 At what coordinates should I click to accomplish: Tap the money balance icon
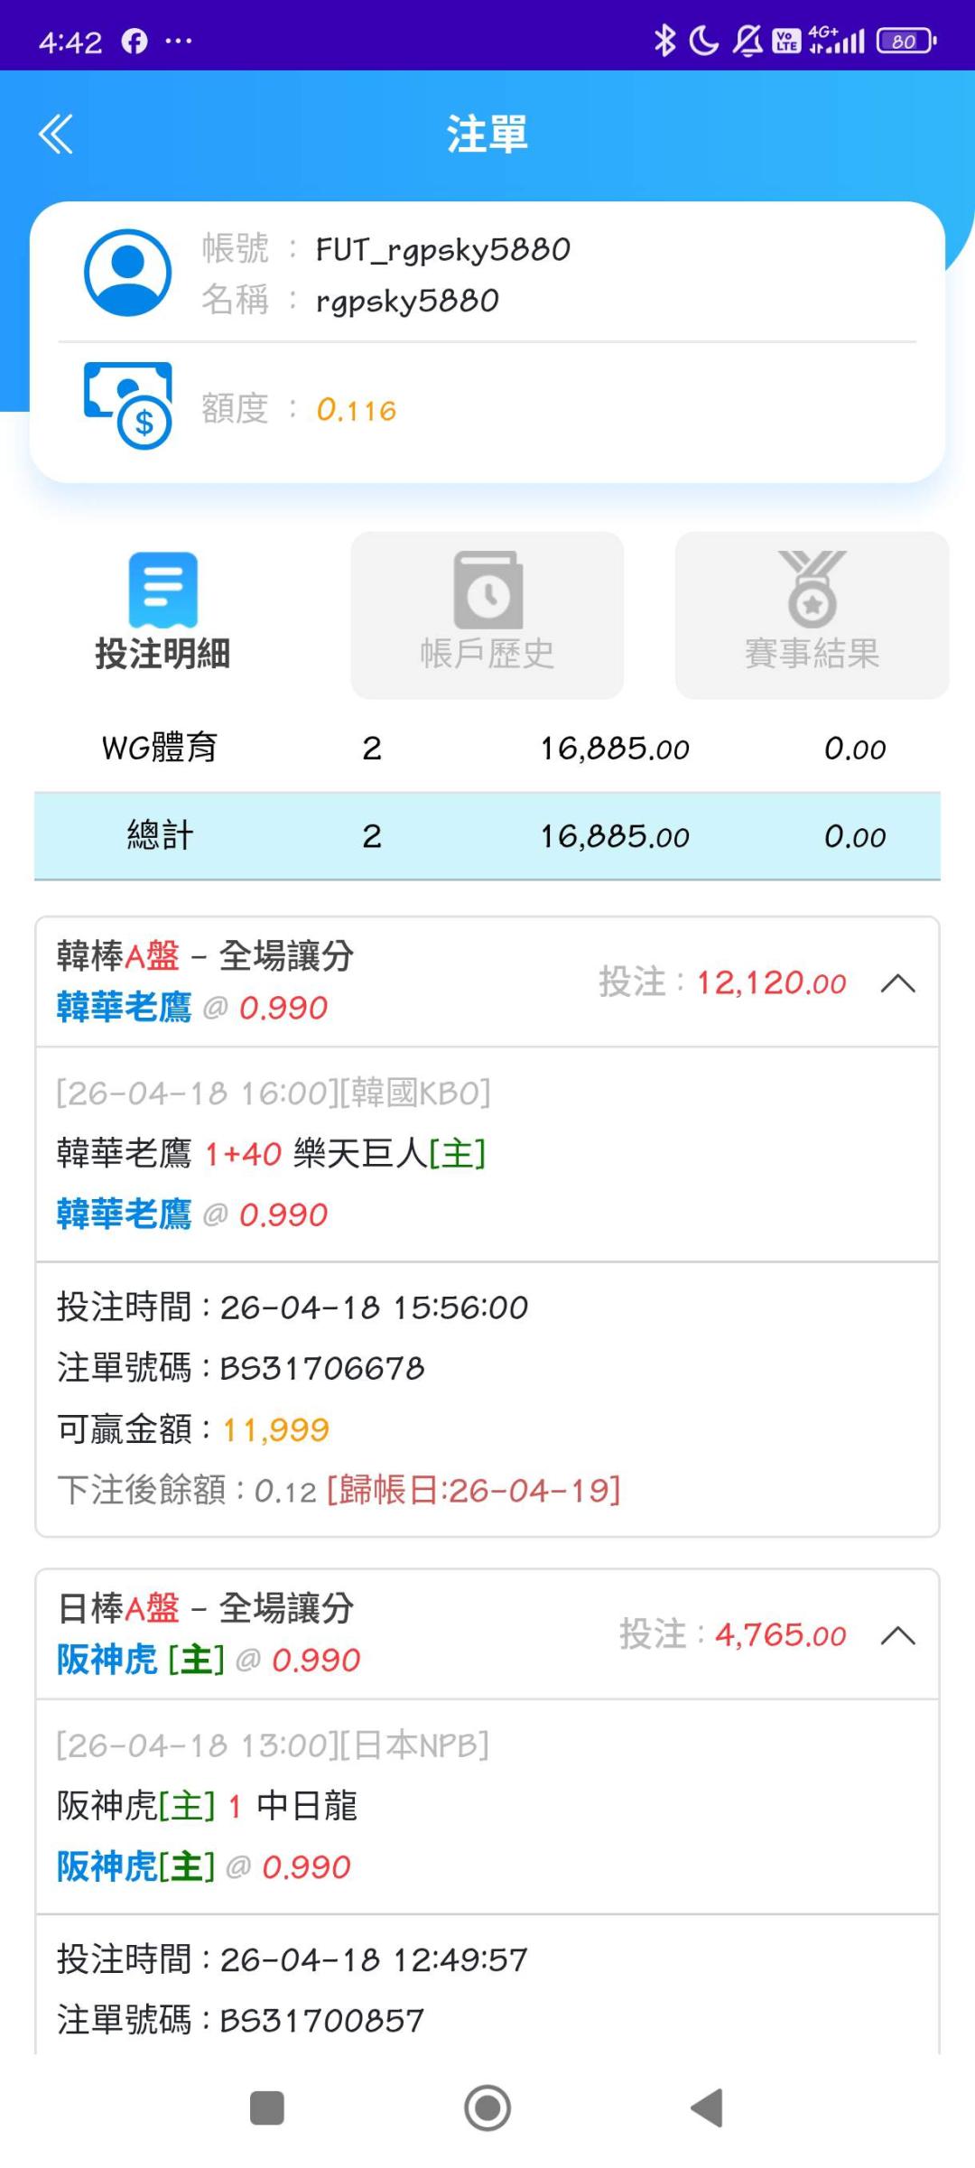[127, 405]
